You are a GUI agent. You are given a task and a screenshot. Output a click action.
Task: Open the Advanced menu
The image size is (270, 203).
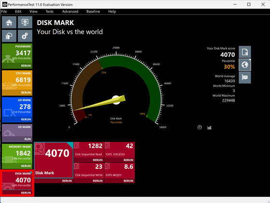coord(70,12)
